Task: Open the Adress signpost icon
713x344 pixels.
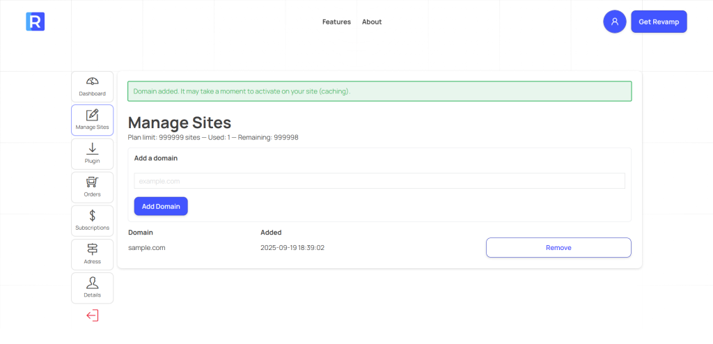Action: (92, 254)
